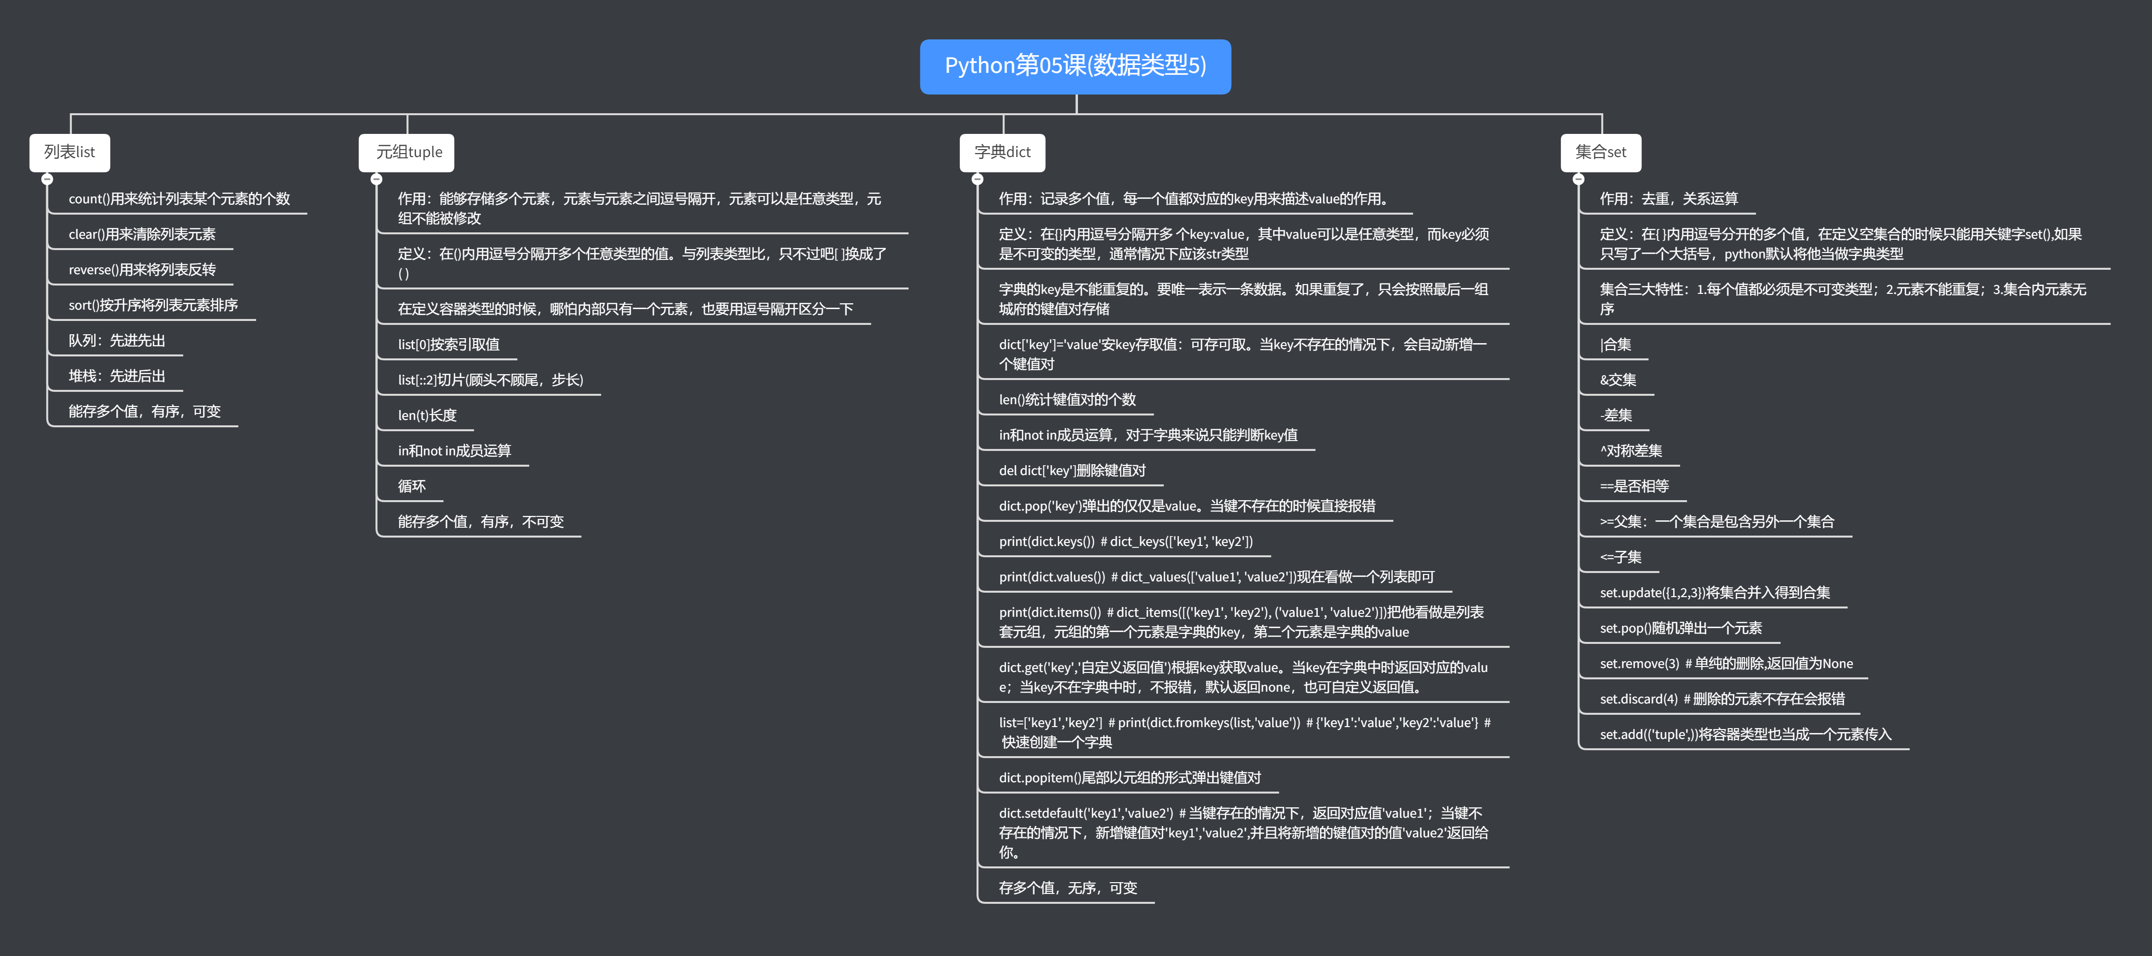Click the reverse()用来将列表反转 node

[142, 270]
